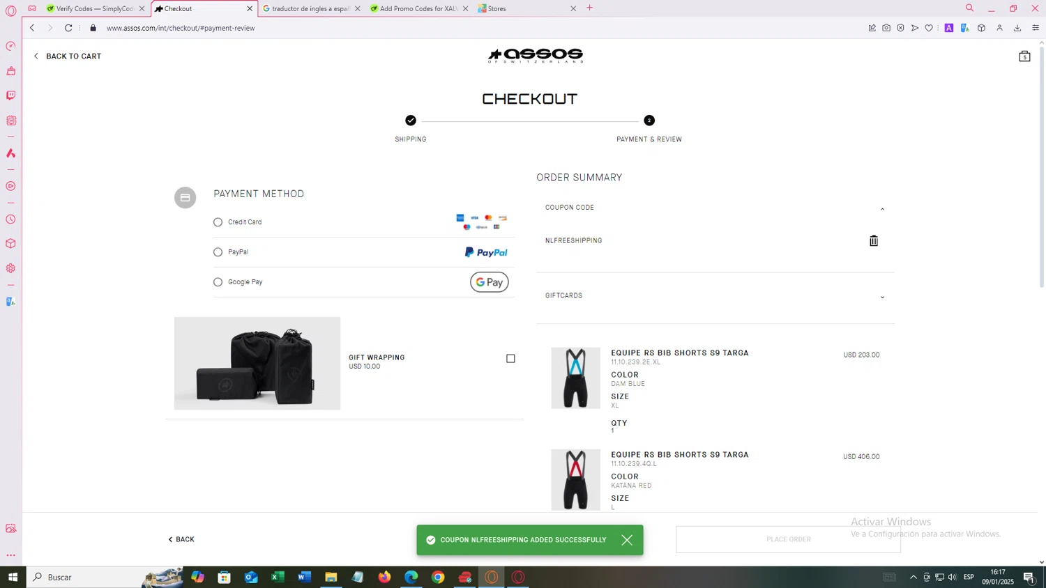Click the ORDER SUMMARY heading
Viewport: 1046px width, 588px height.
[x=579, y=178]
